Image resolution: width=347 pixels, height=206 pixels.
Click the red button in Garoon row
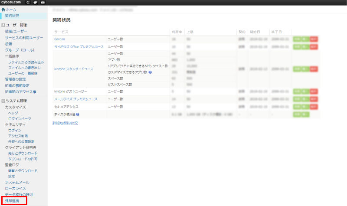pyautogui.click(x=314, y=39)
